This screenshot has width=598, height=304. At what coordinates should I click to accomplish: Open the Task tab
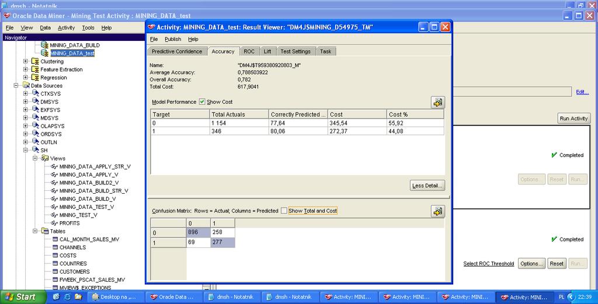(326, 51)
